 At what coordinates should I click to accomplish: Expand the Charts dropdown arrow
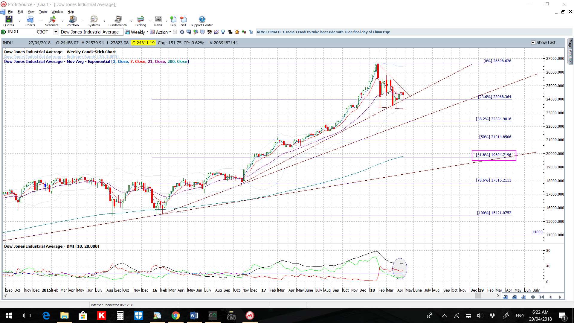(41, 21)
